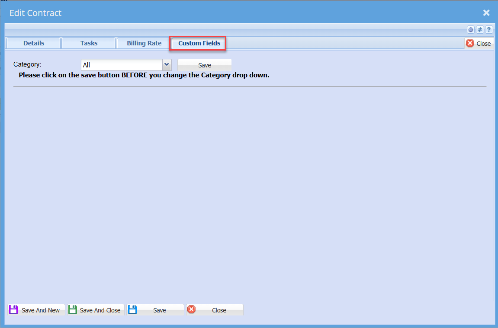Image resolution: width=498 pixels, height=328 pixels.
Task: Open the Tasks tab
Action: coord(89,43)
